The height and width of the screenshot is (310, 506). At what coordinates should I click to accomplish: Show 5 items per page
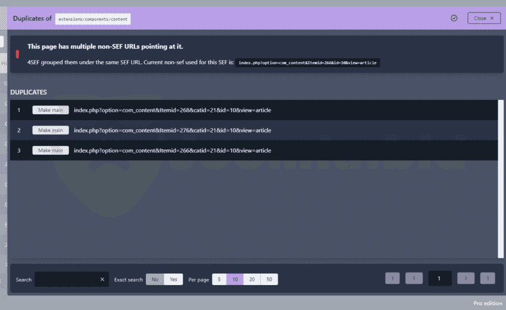219,280
